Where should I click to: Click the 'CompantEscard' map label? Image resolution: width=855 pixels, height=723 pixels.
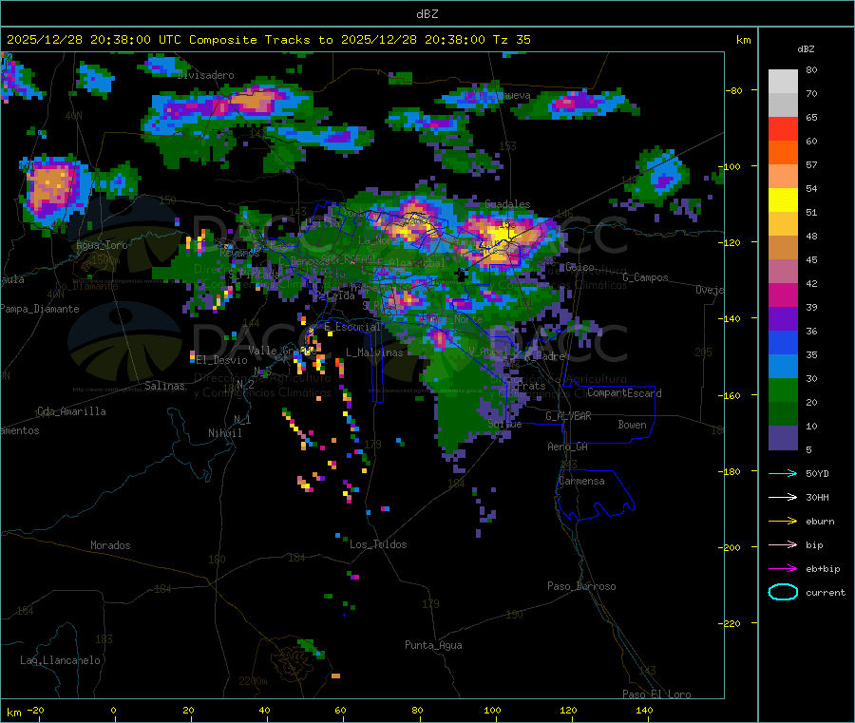[624, 392]
